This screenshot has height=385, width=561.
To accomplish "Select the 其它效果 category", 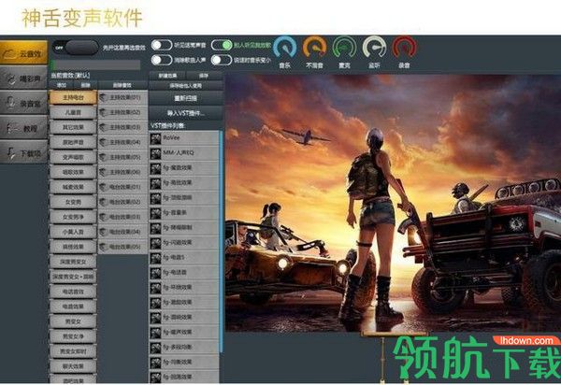I will (73, 127).
